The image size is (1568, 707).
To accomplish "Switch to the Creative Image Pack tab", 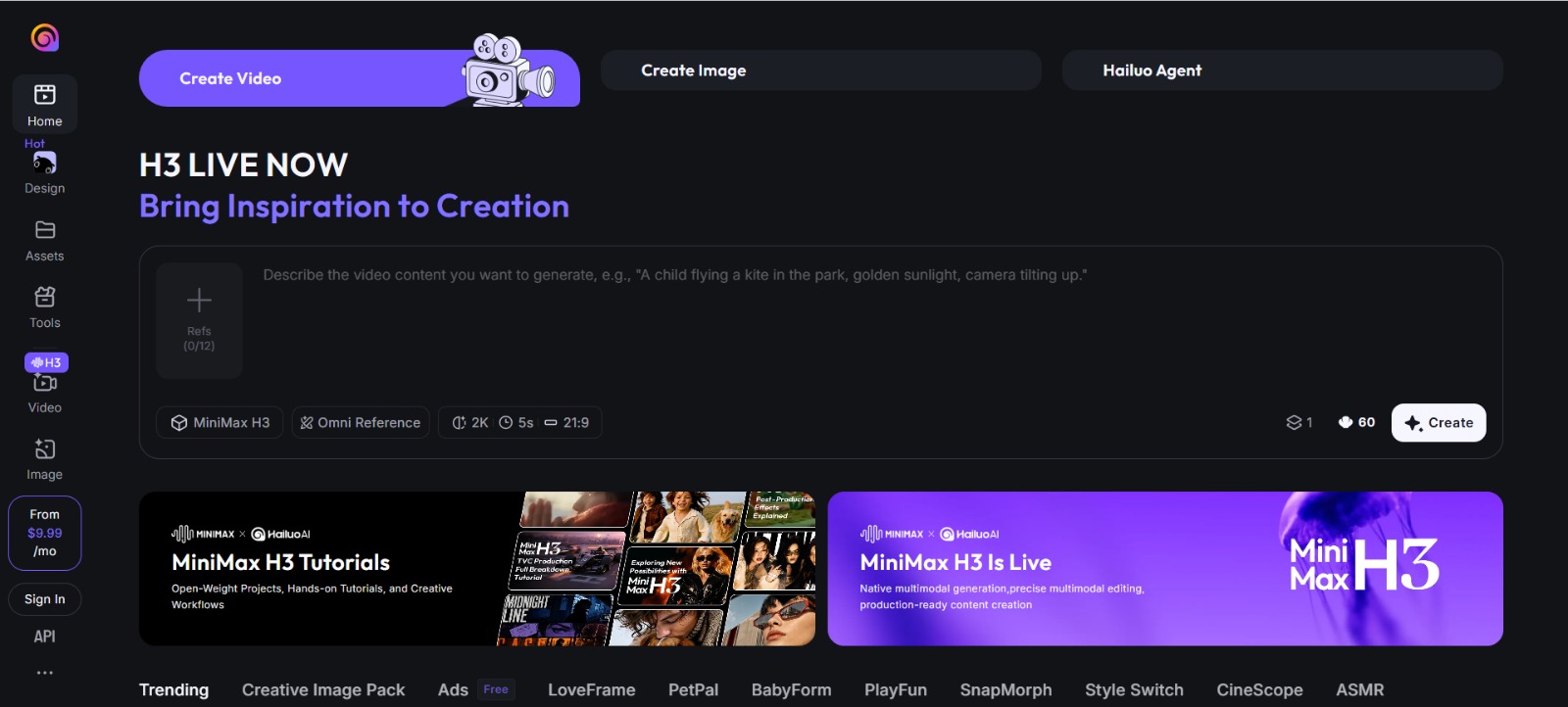I will pos(323,689).
